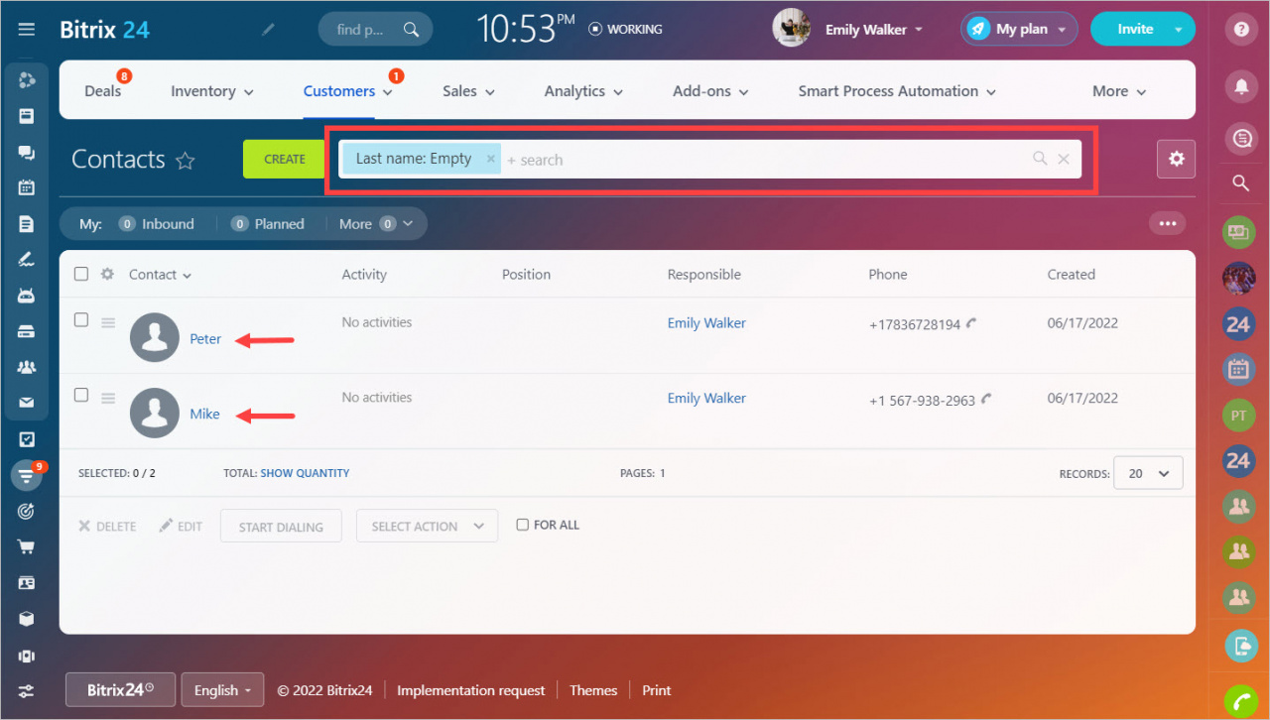Click the green CREATE button
The height and width of the screenshot is (720, 1270).
pyautogui.click(x=285, y=159)
